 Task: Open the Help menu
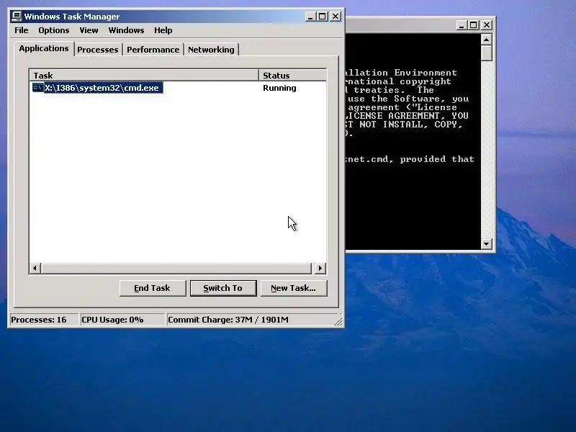pyautogui.click(x=163, y=30)
